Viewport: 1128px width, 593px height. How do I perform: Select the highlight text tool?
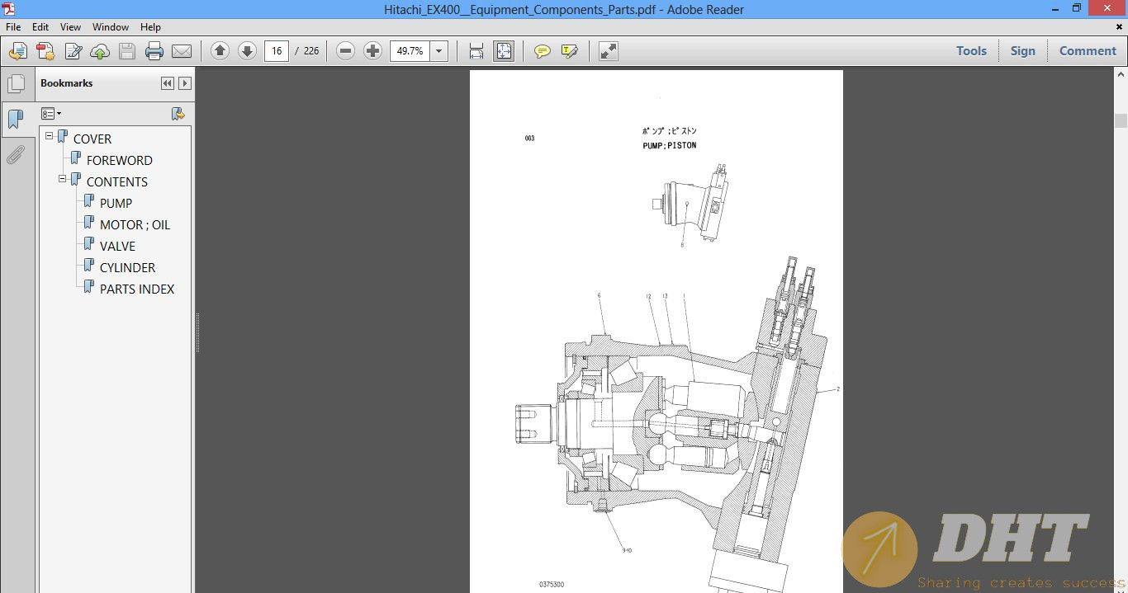(570, 51)
